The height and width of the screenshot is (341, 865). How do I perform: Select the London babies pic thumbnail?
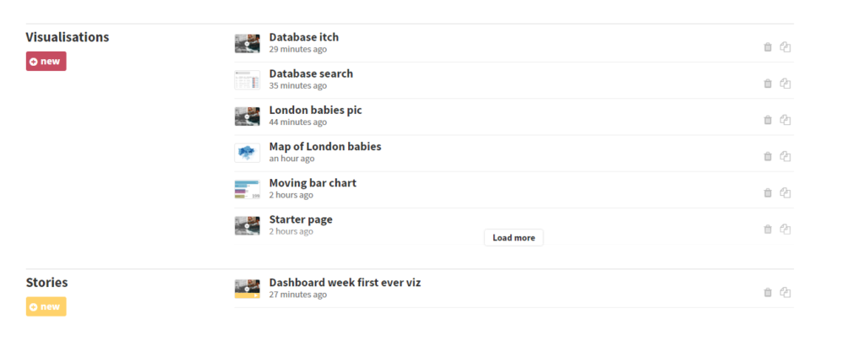[247, 116]
